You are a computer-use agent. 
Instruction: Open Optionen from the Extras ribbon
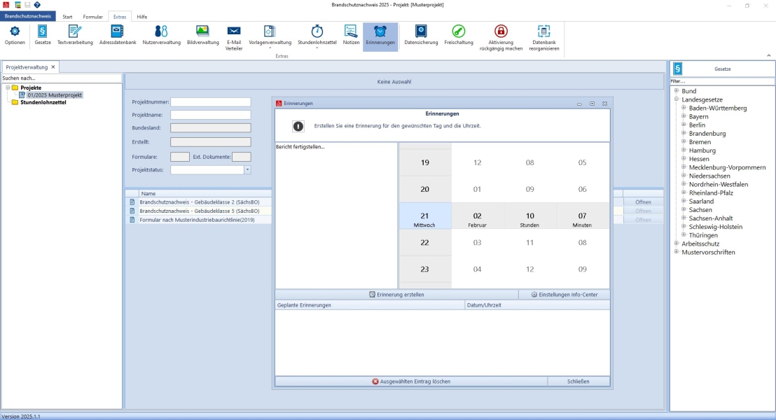point(15,36)
